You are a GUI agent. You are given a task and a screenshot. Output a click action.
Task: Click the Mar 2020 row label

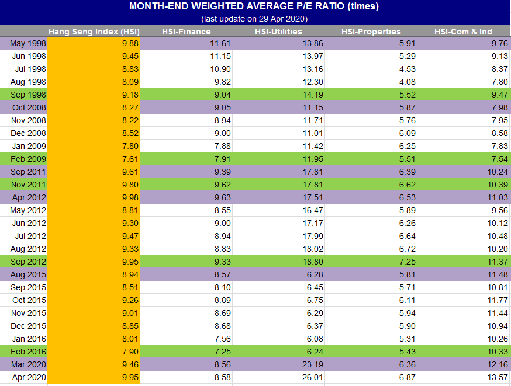28,364
